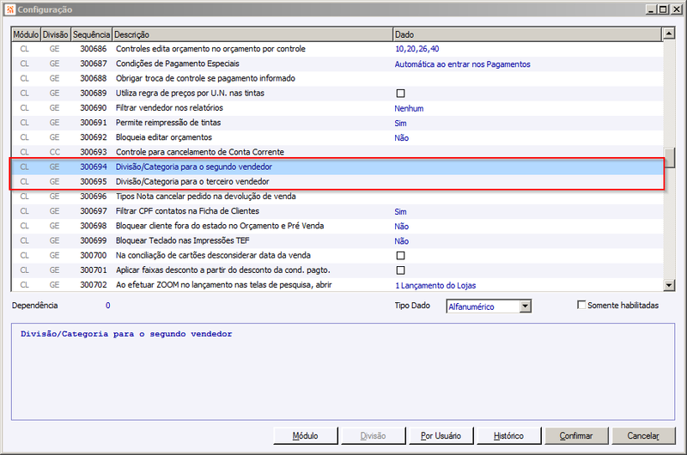The width and height of the screenshot is (687, 455).
Task: Open the Histórico button
Action: [508, 436]
